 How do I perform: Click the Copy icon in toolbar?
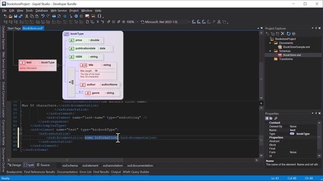[32, 16]
